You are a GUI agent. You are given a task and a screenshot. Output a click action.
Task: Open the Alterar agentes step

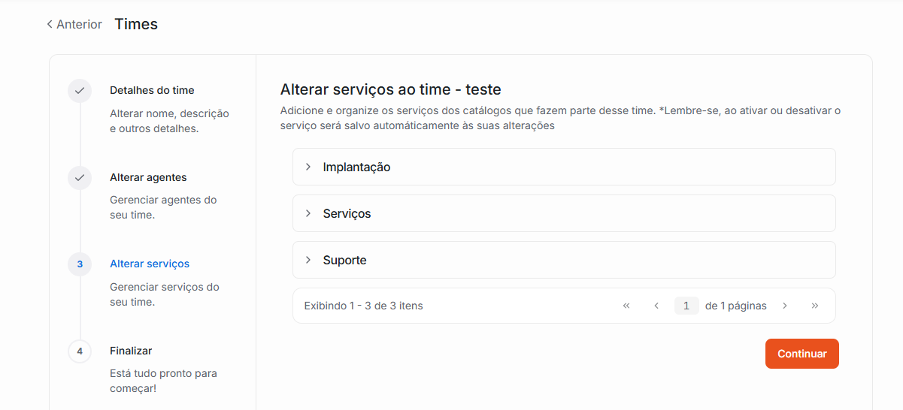tap(148, 178)
